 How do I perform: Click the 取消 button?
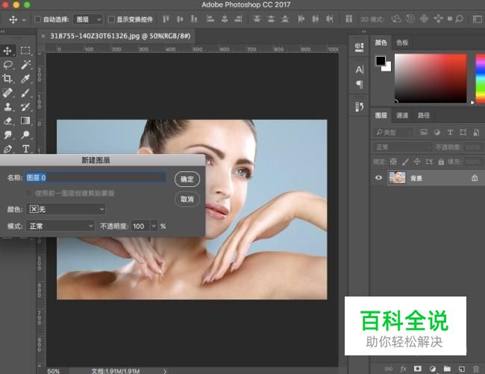click(187, 199)
